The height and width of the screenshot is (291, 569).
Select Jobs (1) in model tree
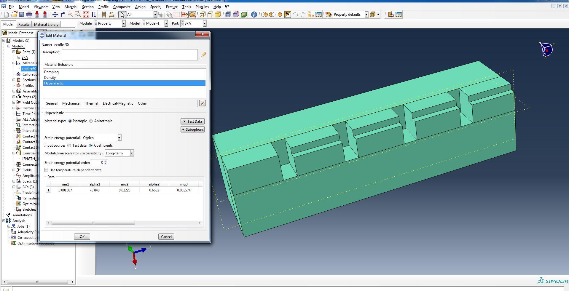pos(23,226)
